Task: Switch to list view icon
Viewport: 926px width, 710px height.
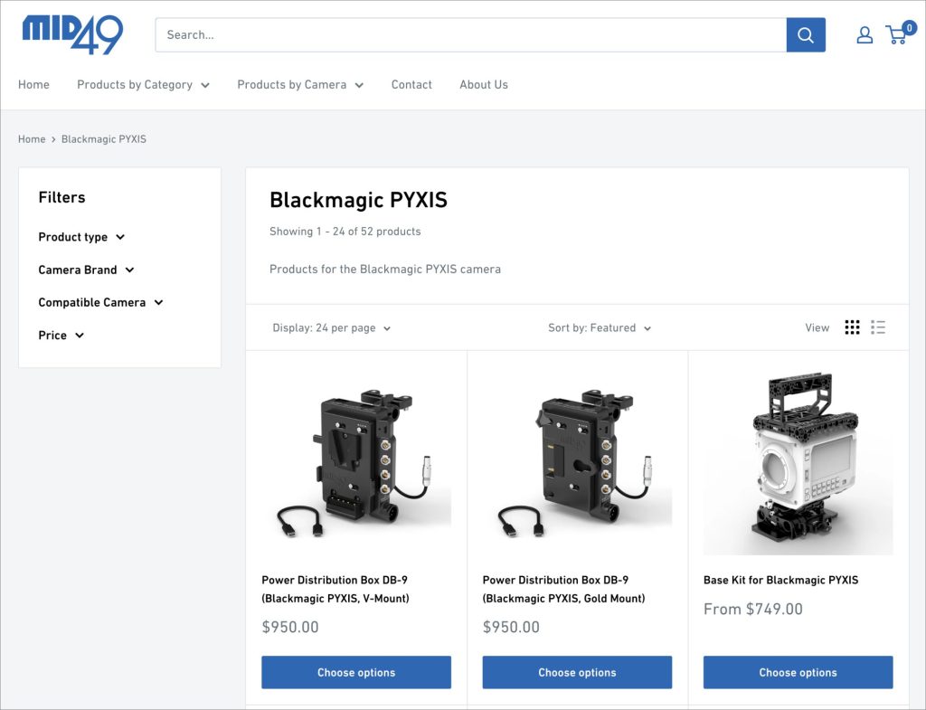Action: coord(878,327)
